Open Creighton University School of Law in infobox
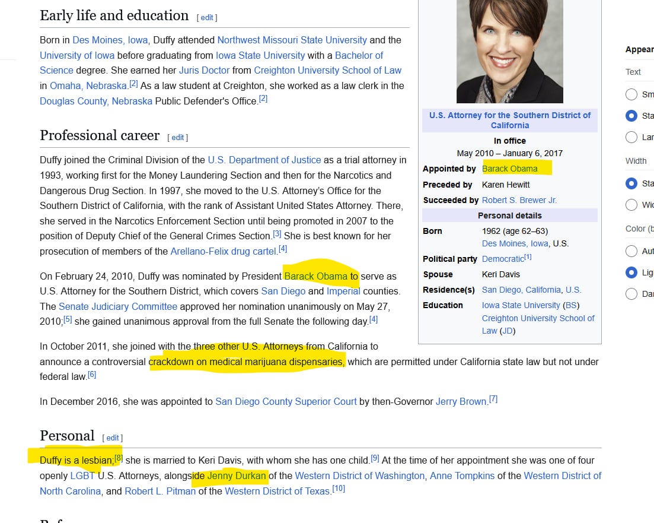The height and width of the screenshot is (523, 654). tap(538, 318)
